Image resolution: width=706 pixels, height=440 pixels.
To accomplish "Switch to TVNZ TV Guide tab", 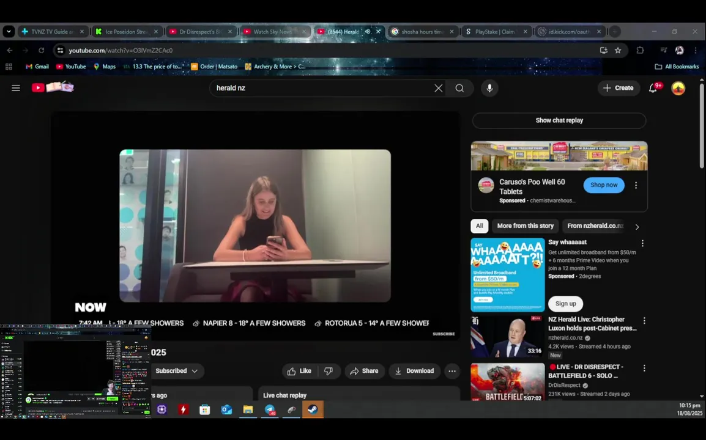I will 53,32.
